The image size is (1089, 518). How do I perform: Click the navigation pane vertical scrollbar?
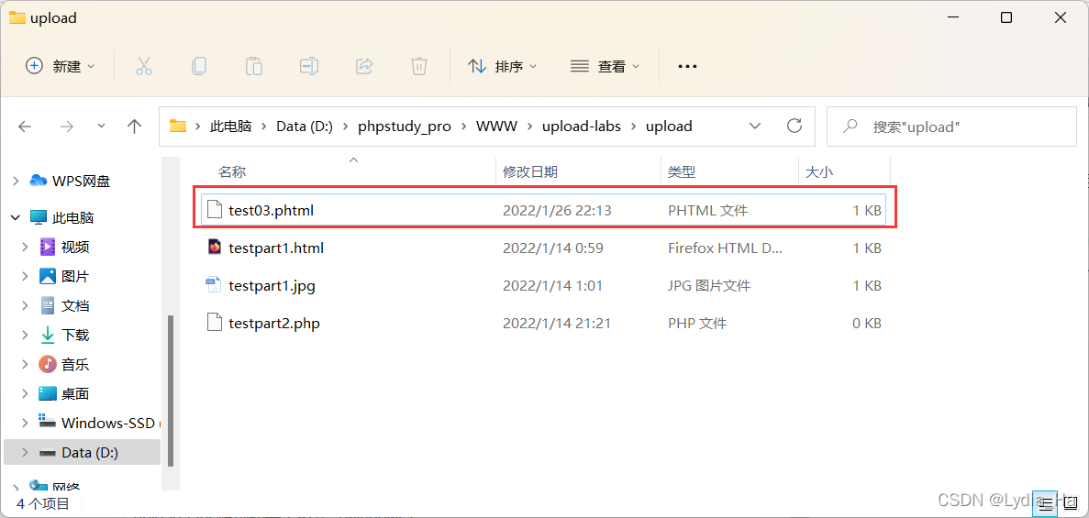click(170, 391)
